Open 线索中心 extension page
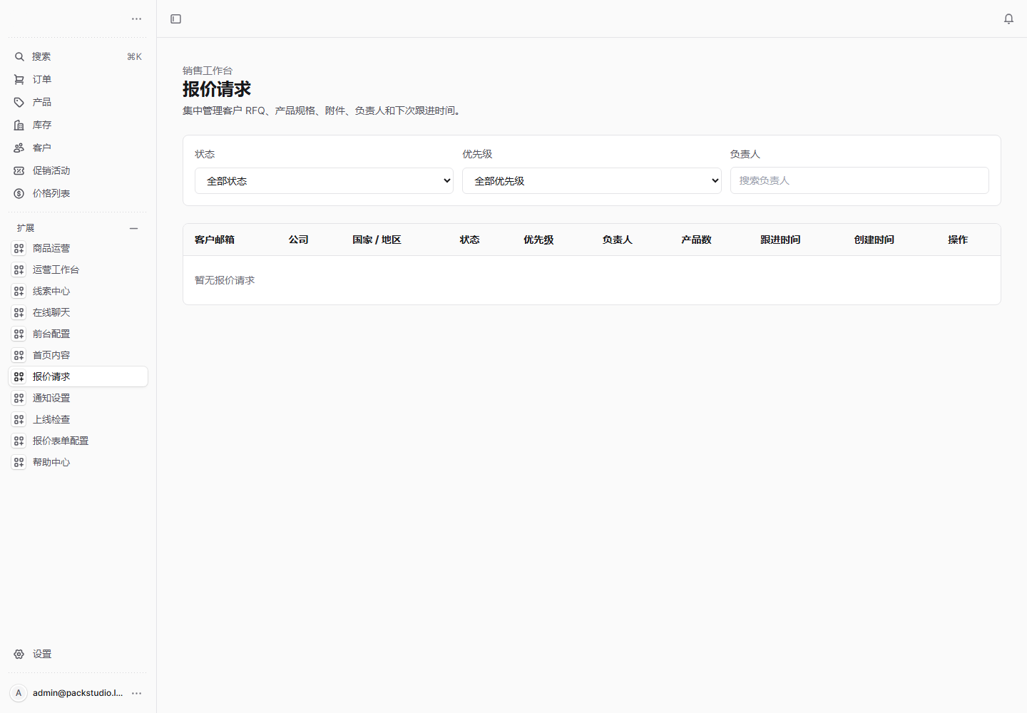 pos(78,291)
